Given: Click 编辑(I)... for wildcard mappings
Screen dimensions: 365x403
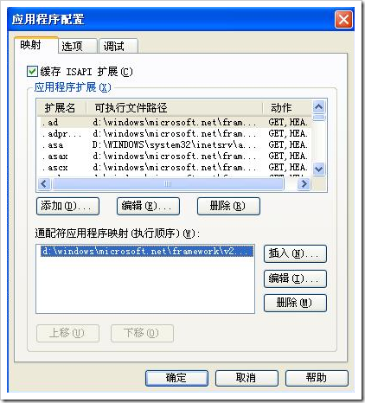Looking at the screenshot, I should (295, 278).
